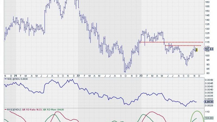Click the 150 price axis label
Viewport: 217px width, 122px height.
tap(207, 11)
